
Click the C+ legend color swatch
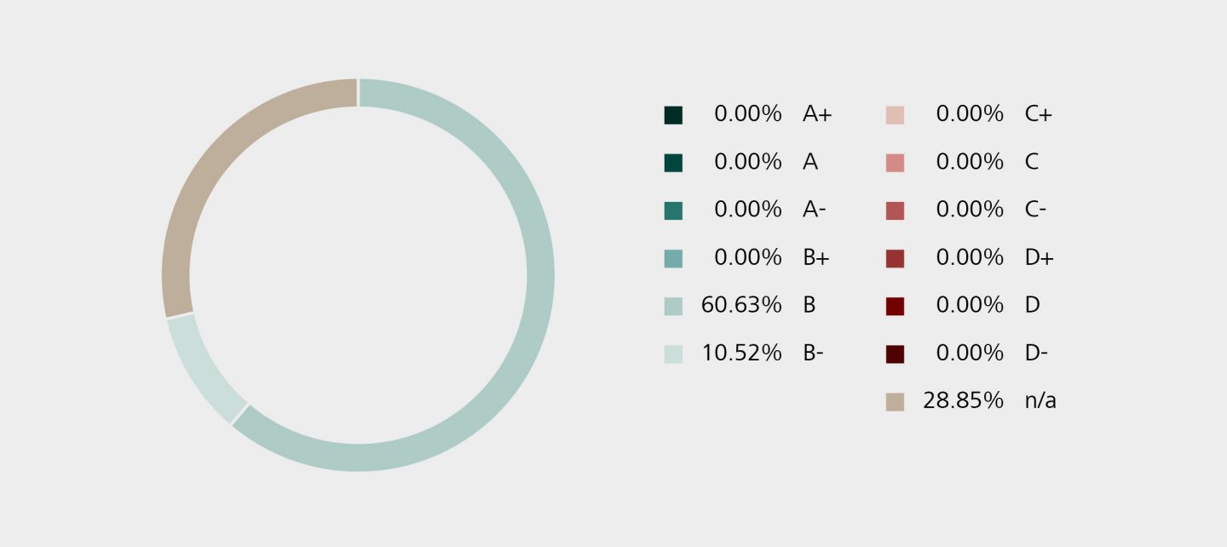tap(895, 115)
